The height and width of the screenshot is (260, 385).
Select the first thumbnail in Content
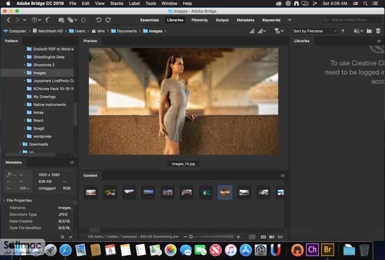[91, 193]
